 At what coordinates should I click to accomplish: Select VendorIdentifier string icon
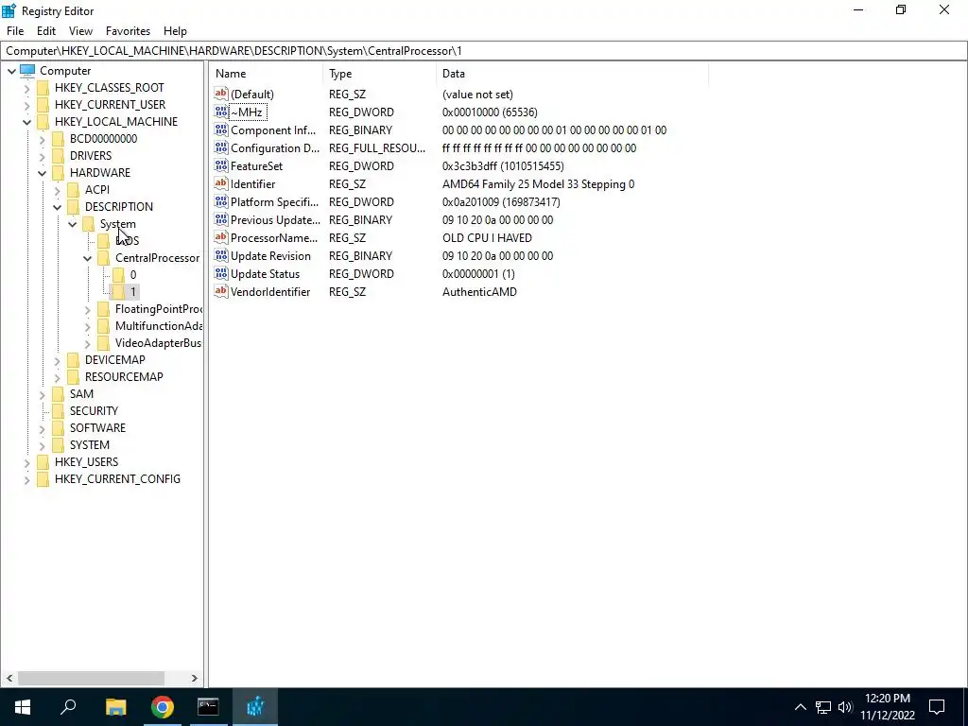tap(221, 291)
